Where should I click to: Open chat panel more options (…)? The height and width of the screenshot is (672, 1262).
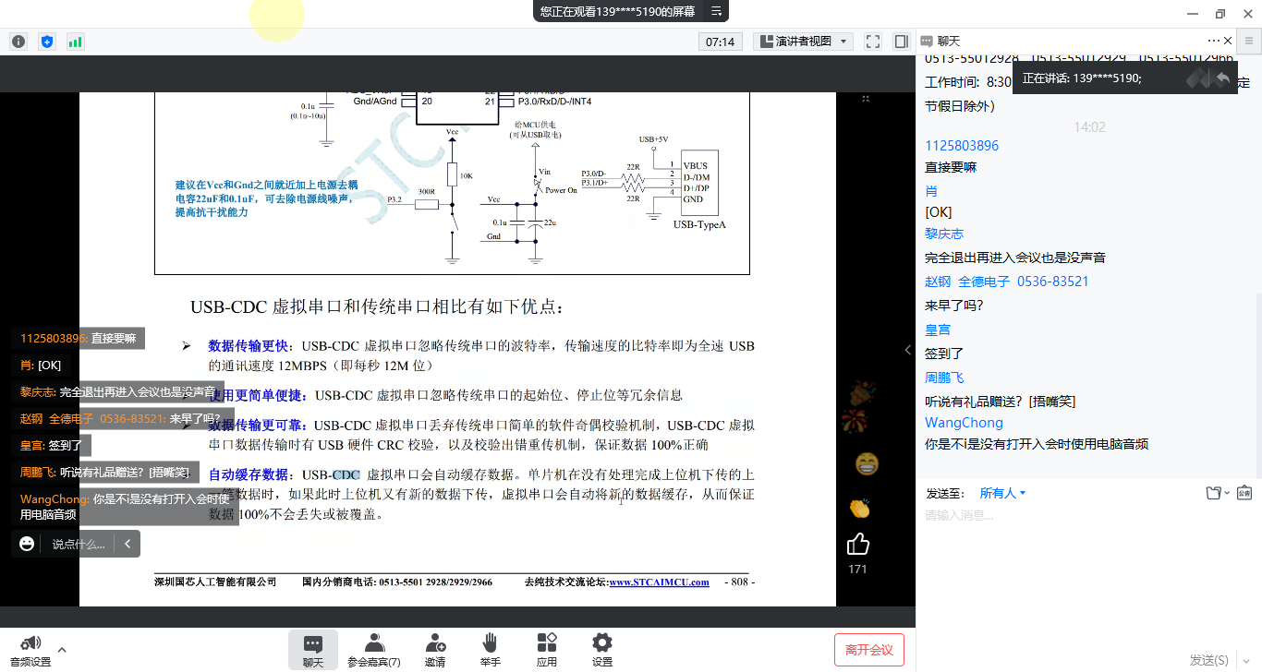1214,41
